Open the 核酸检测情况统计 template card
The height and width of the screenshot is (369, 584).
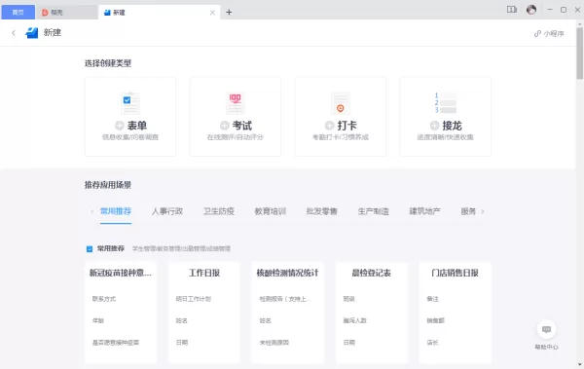click(287, 313)
